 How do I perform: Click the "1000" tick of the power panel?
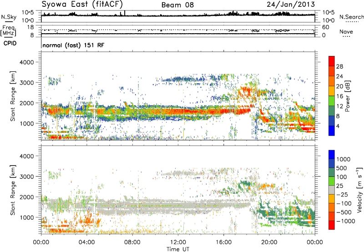pos(26,123)
